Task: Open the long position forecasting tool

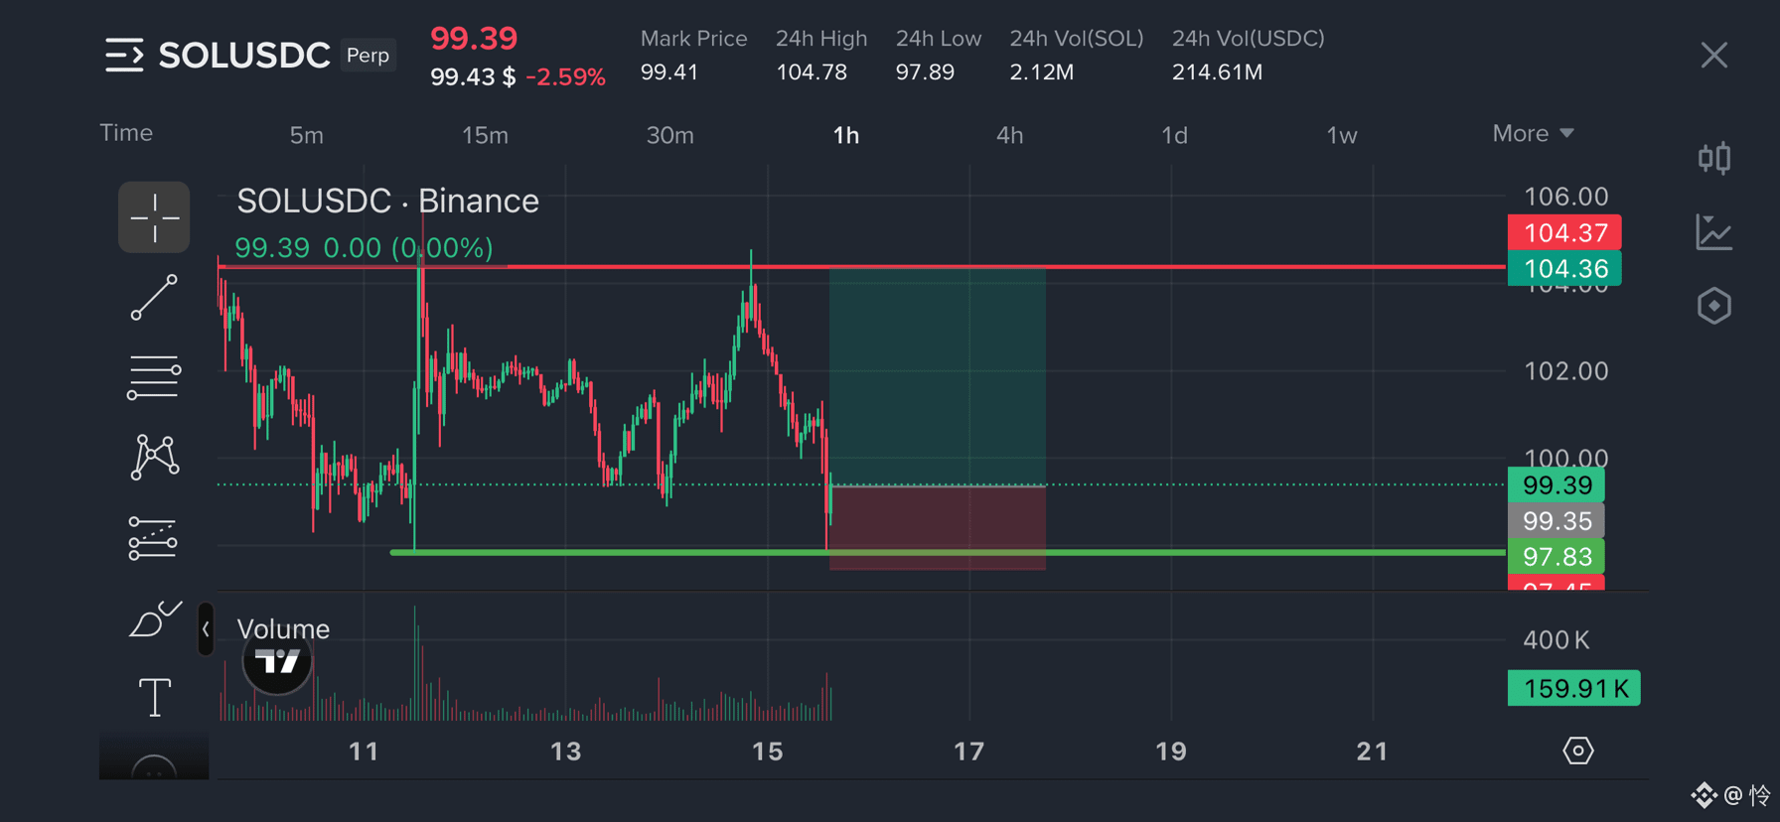Action: pyautogui.click(x=153, y=538)
